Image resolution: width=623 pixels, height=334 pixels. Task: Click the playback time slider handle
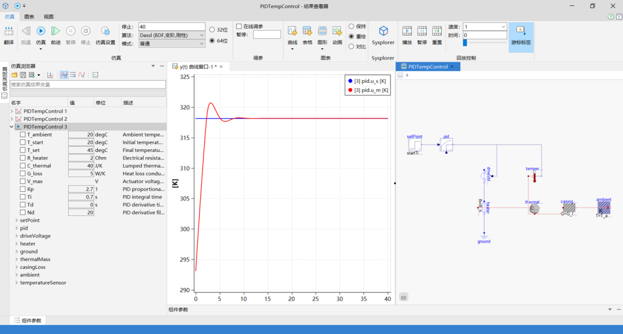click(465, 43)
